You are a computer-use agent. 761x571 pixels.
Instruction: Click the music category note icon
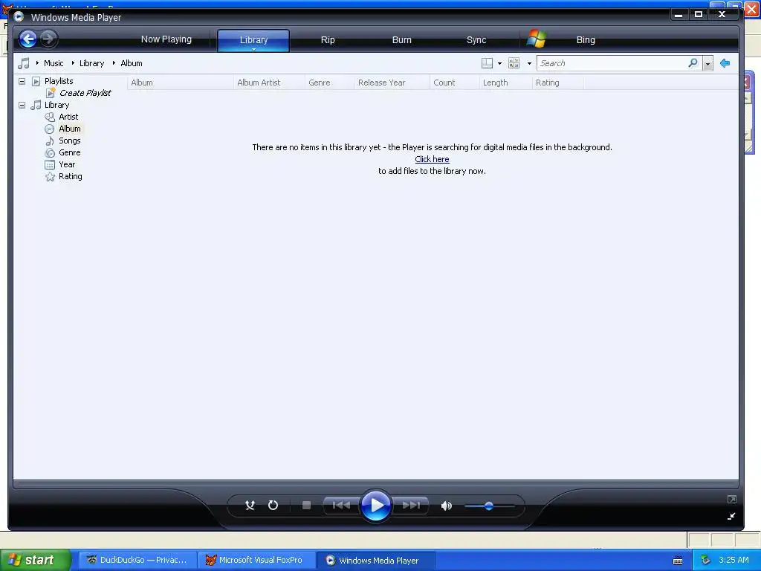coord(23,63)
